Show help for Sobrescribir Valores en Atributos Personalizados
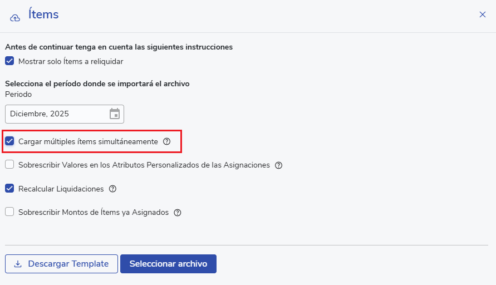496x285 pixels. click(279, 165)
